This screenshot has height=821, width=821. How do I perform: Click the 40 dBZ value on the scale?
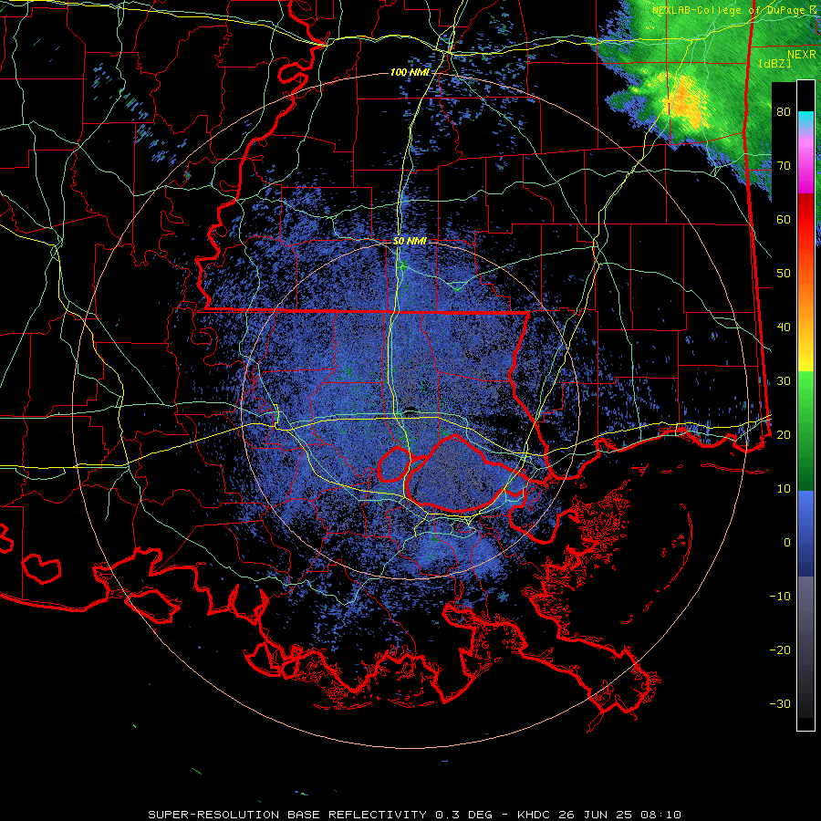784,327
